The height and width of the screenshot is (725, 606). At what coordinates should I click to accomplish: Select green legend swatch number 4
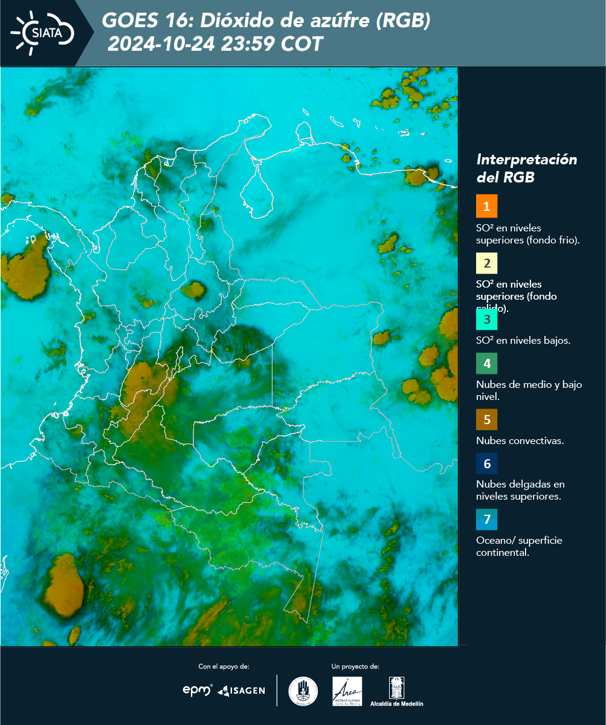click(x=487, y=364)
